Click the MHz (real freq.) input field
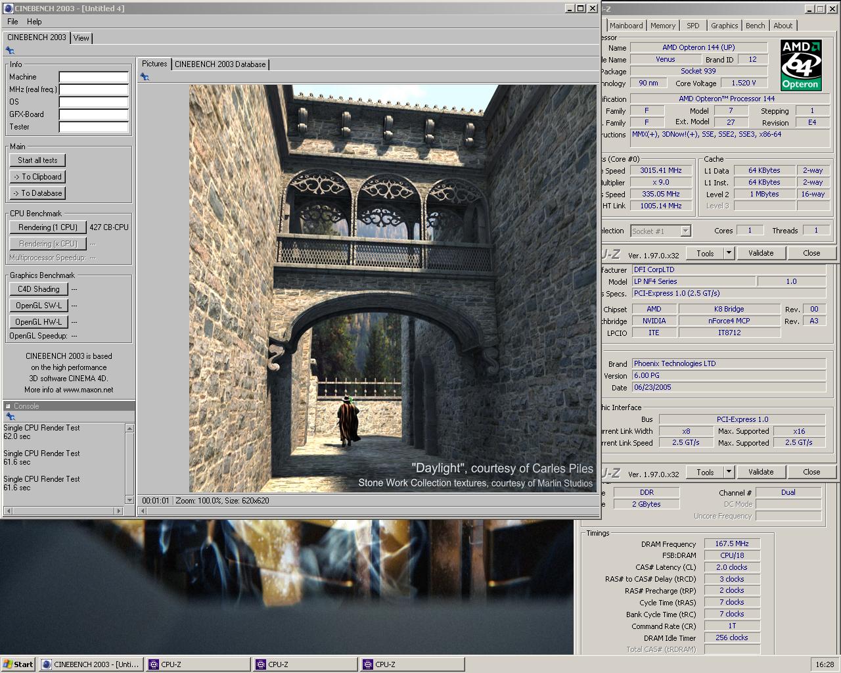Image resolution: width=841 pixels, height=673 pixels. pyautogui.click(x=93, y=89)
